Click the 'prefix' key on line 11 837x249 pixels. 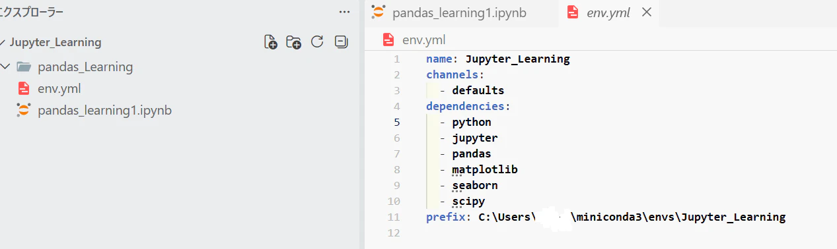(446, 217)
